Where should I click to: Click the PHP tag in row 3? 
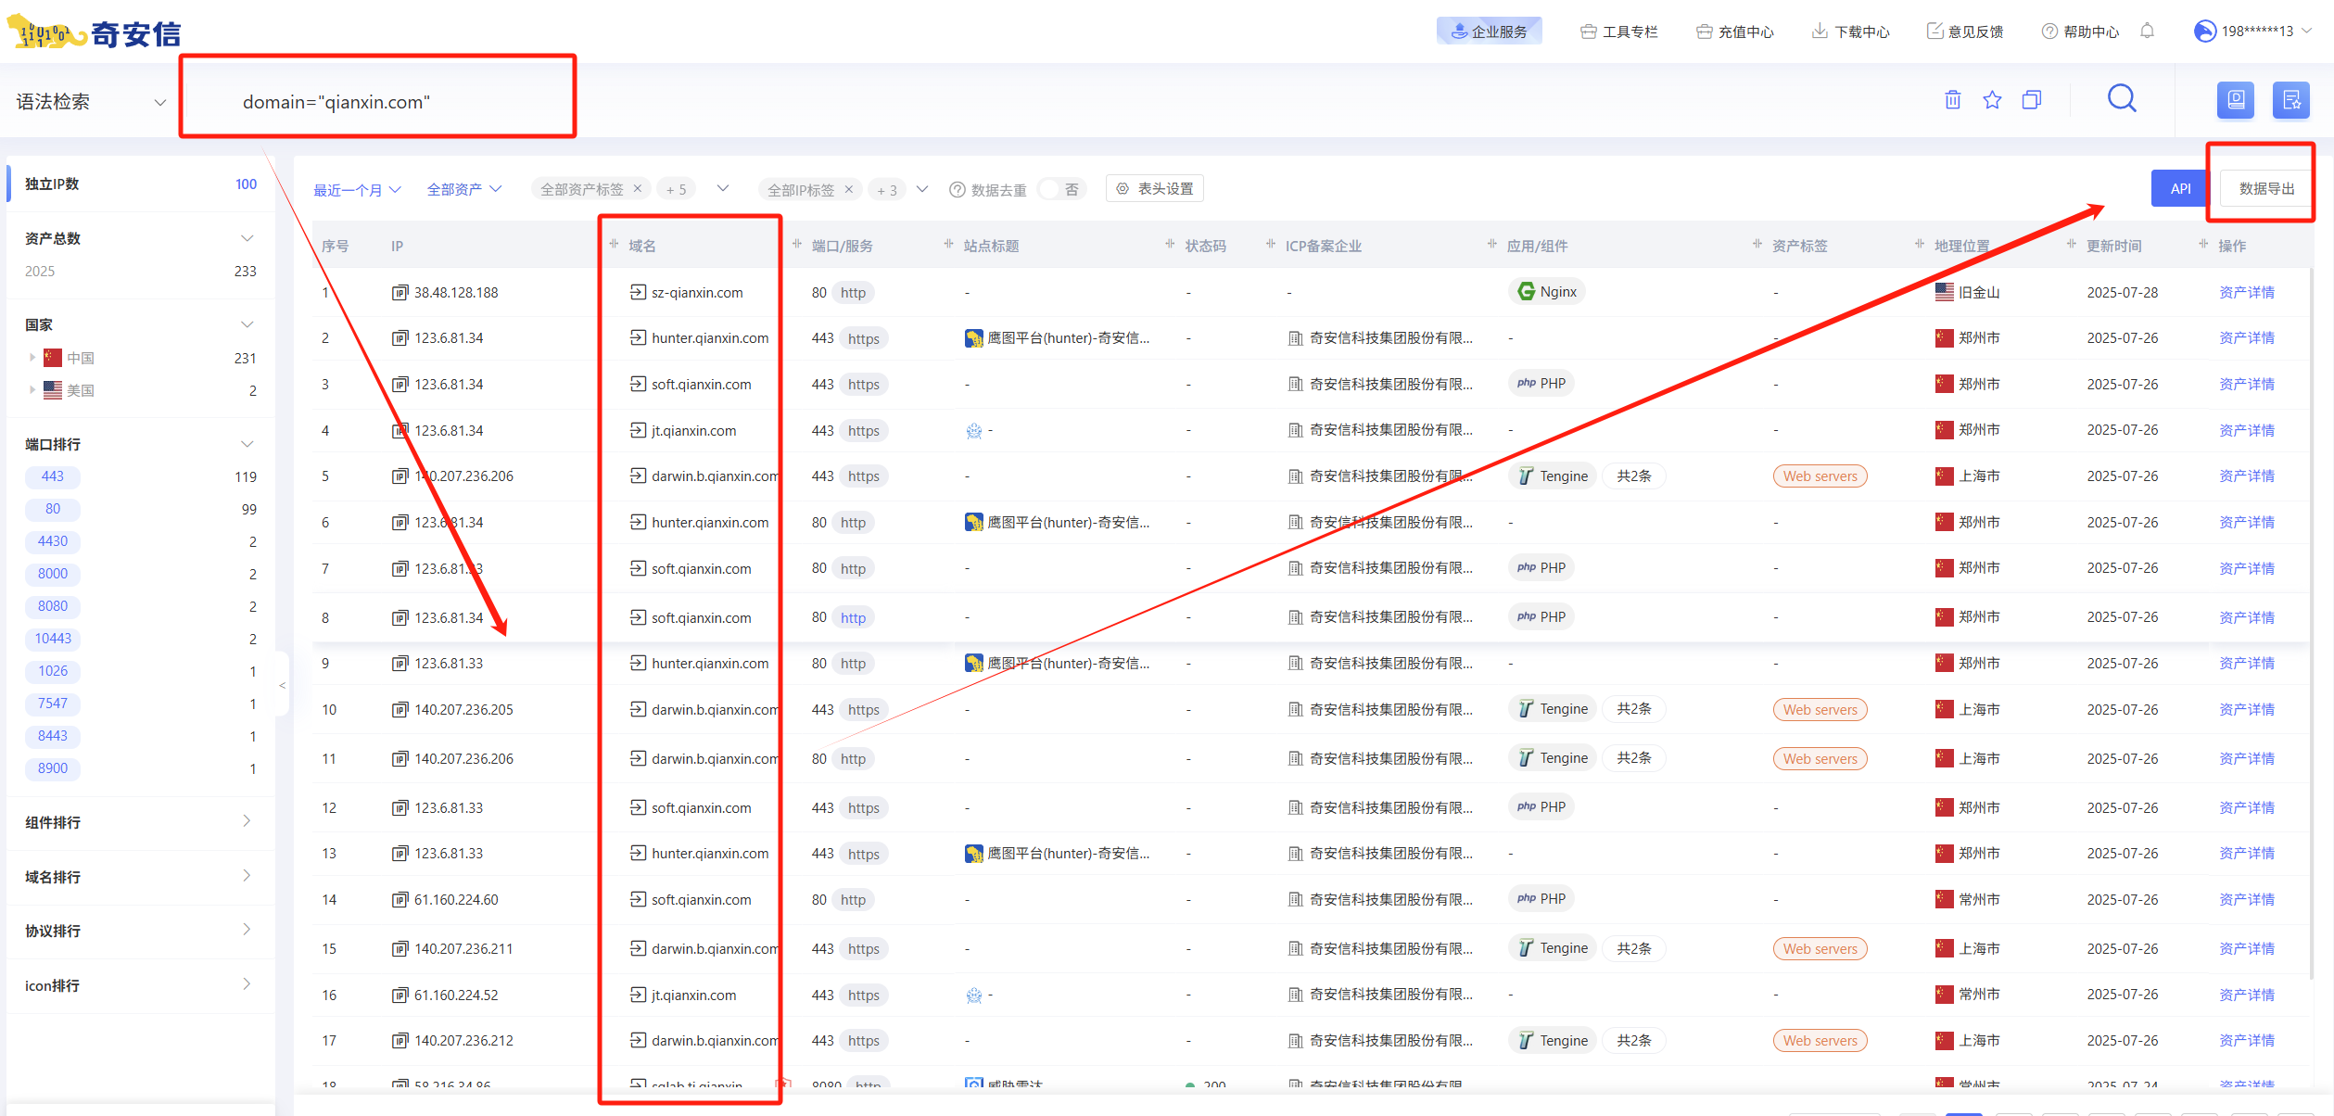(1541, 384)
